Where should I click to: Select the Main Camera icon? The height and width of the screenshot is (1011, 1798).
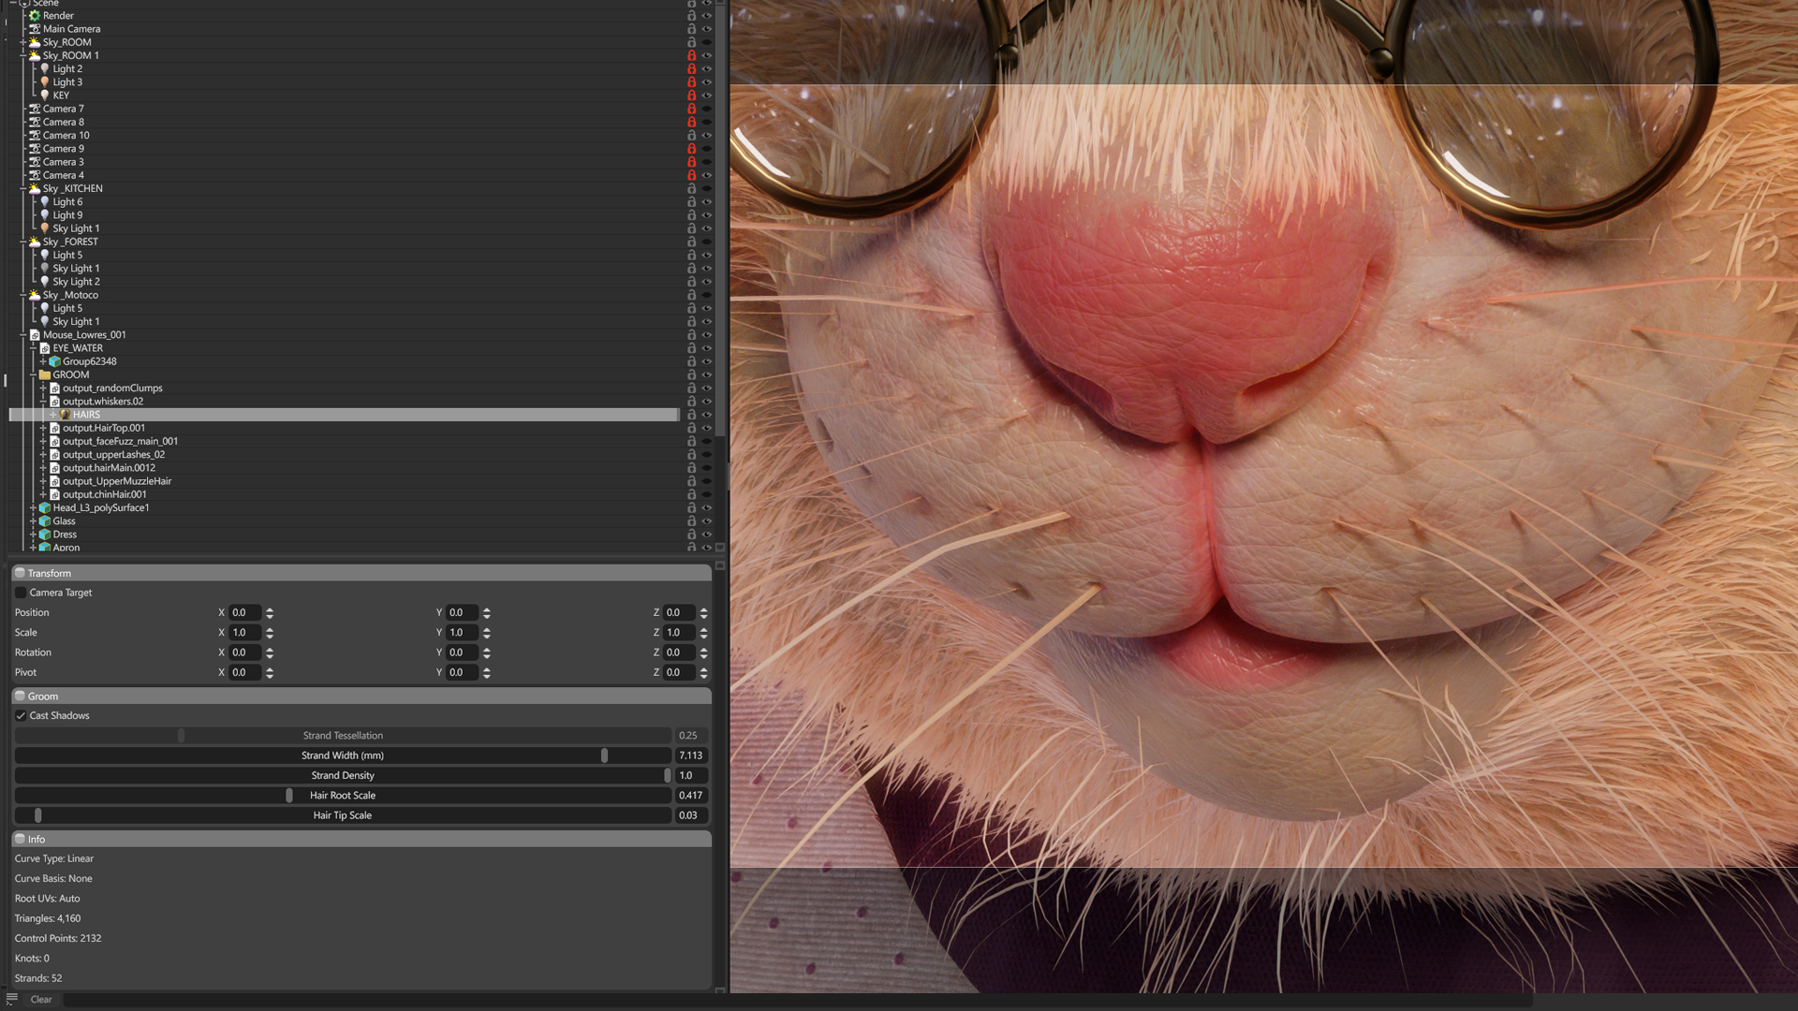coord(35,29)
